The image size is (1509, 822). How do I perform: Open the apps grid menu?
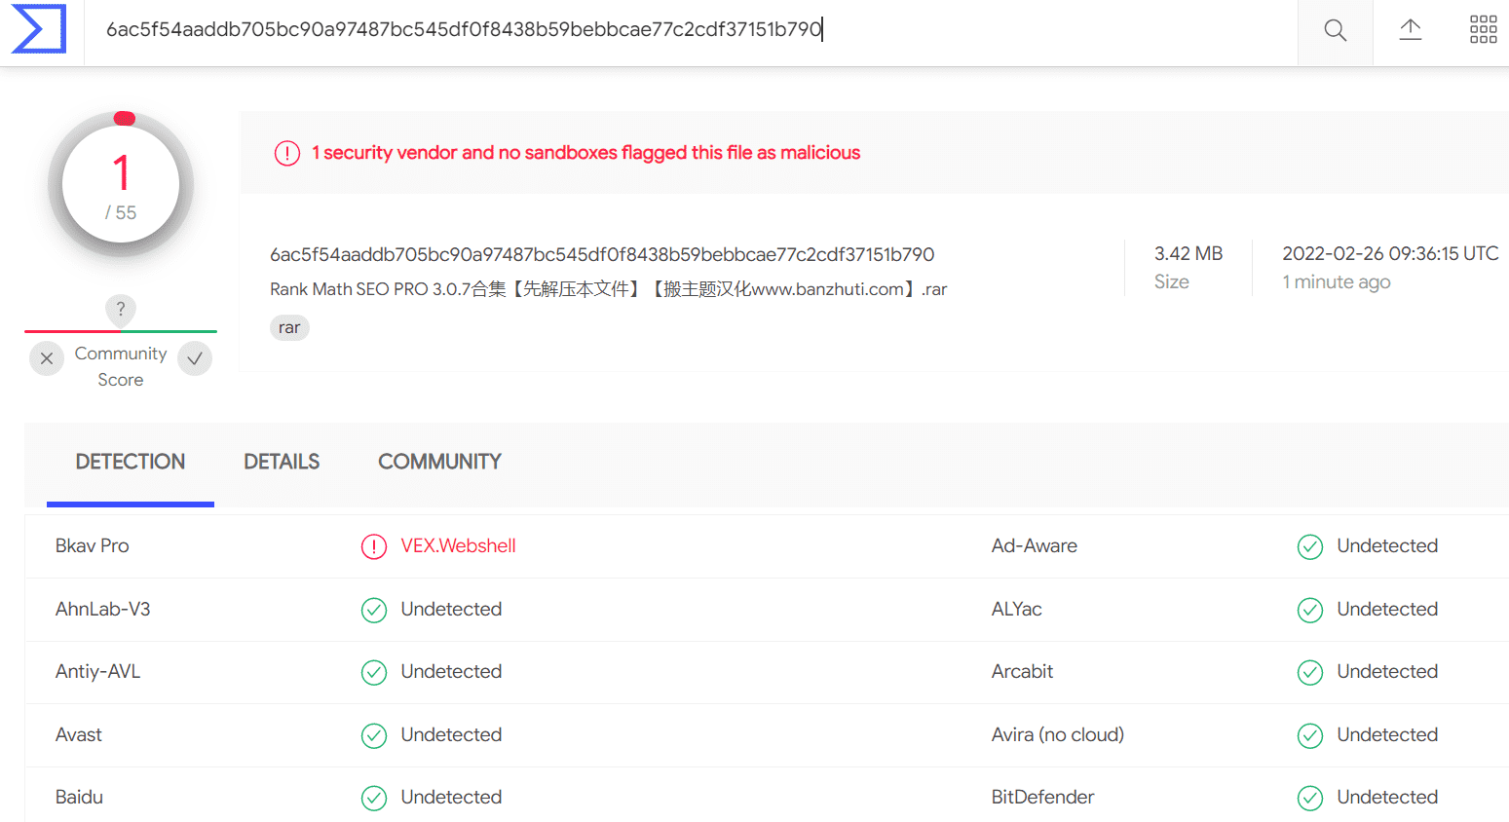[x=1484, y=29]
